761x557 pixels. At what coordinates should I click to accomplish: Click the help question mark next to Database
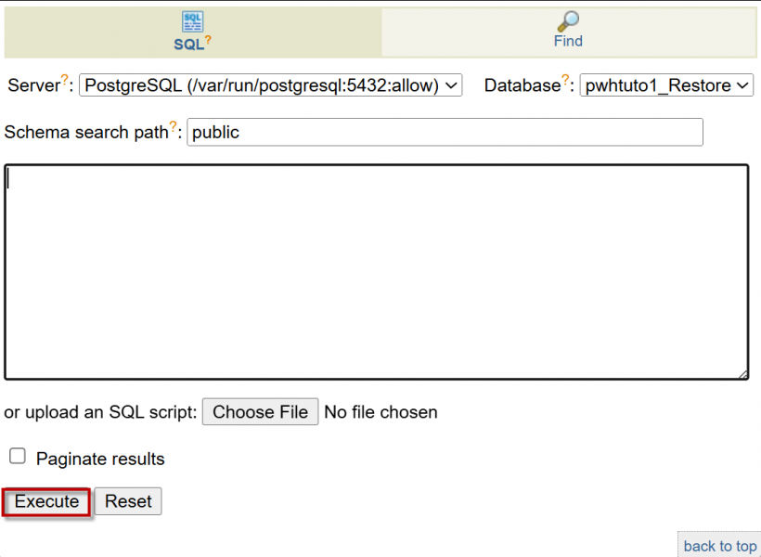[565, 81]
